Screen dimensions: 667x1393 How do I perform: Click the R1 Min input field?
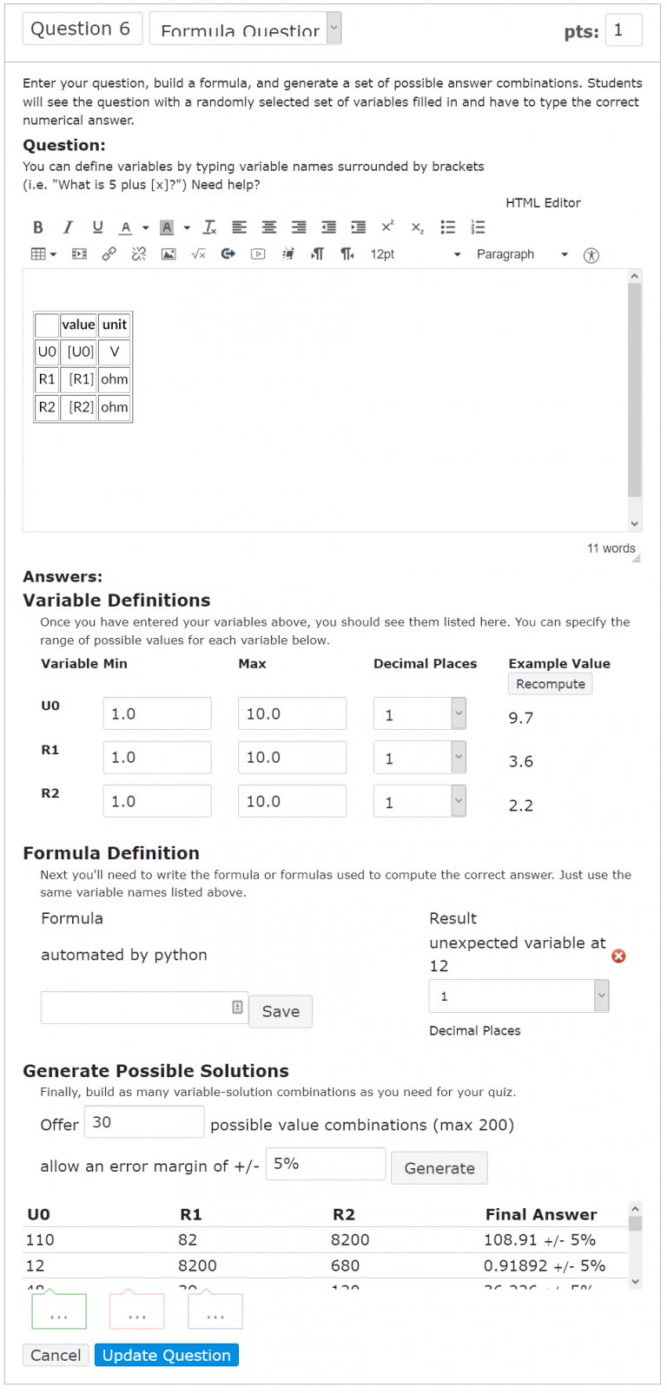(x=157, y=757)
